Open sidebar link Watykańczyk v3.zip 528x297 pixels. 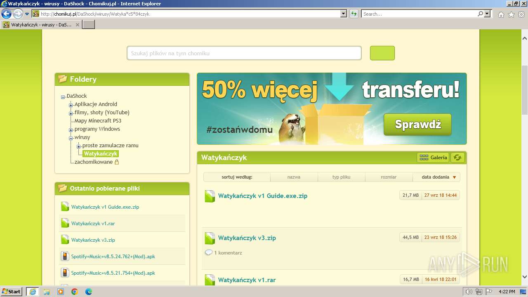93,240
